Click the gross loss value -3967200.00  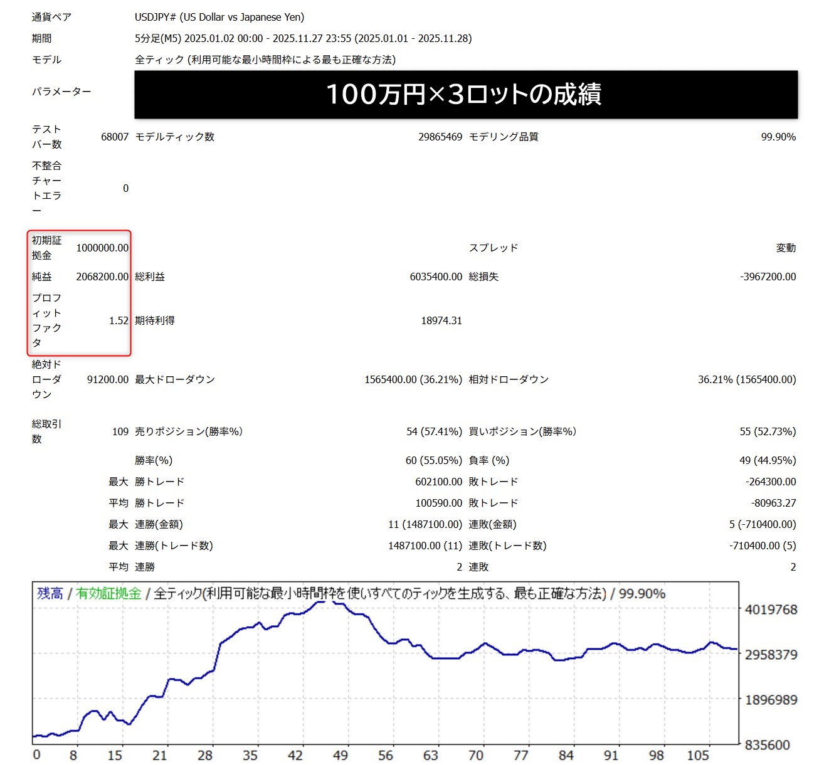(x=768, y=277)
